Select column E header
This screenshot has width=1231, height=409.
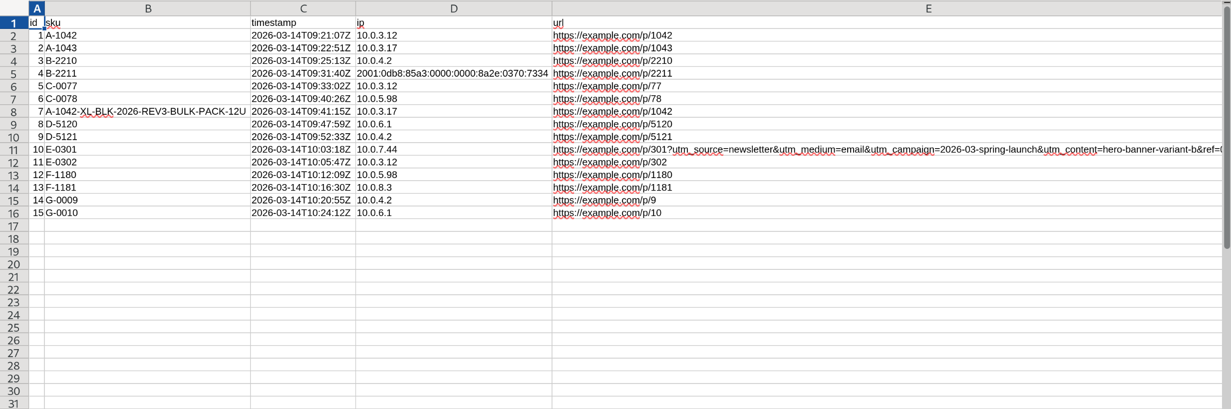887,8
